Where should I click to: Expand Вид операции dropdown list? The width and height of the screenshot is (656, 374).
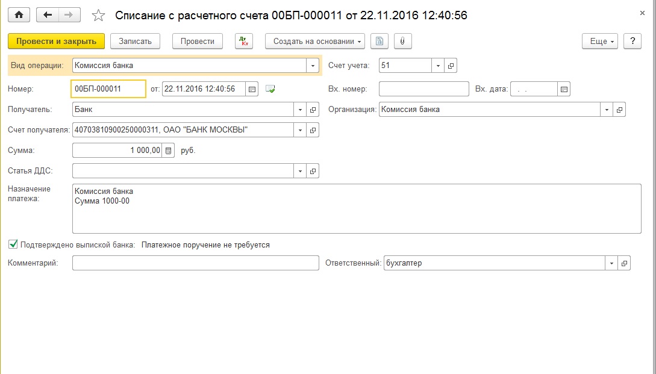click(313, 65)
